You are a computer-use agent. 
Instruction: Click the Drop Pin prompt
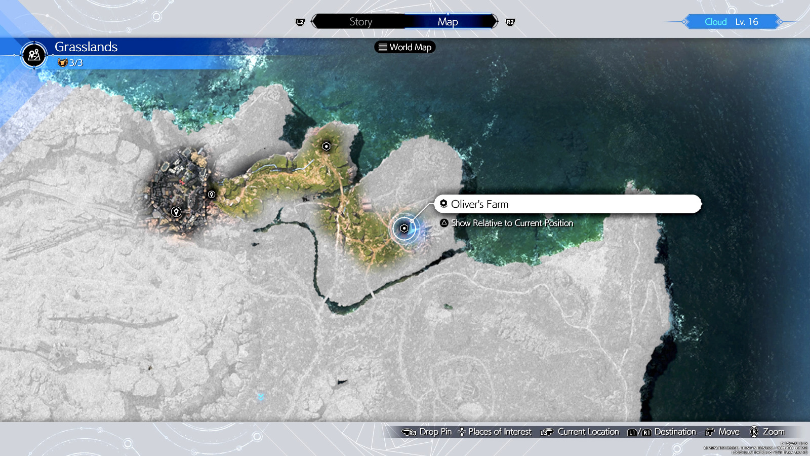(426, 432)
